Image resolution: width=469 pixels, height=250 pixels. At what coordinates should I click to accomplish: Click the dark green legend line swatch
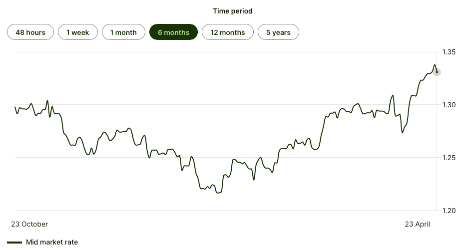(x=14, y=243)
